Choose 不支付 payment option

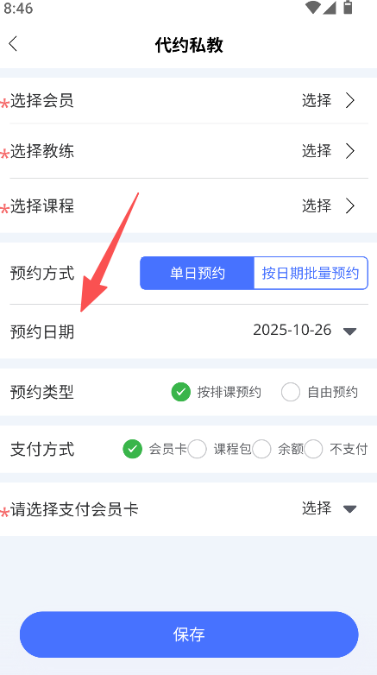[313, 450]
